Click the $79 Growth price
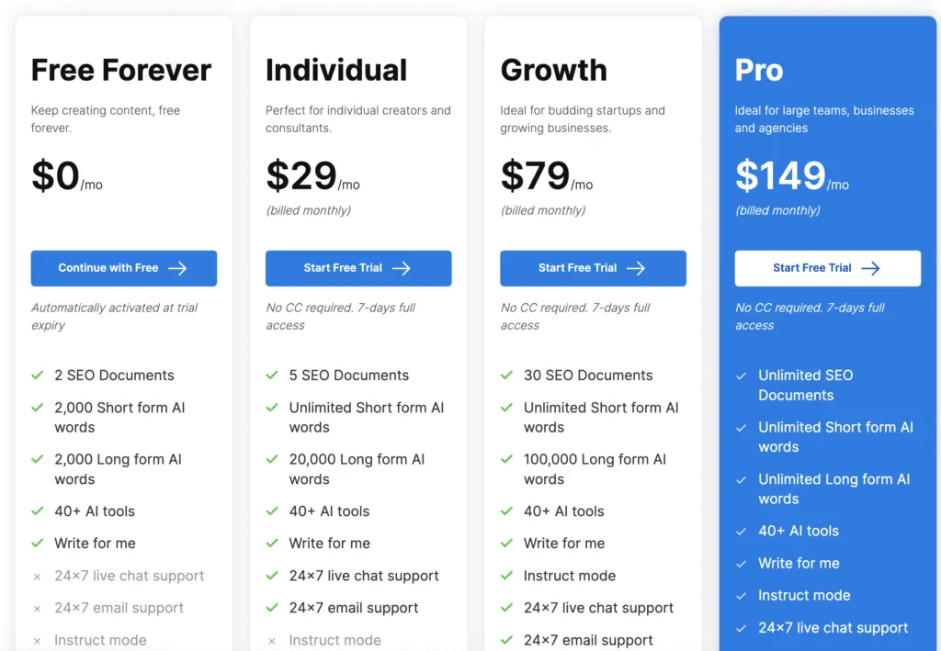Image resolution: width=941 pixels, height=651 pixels. (535, 175)
